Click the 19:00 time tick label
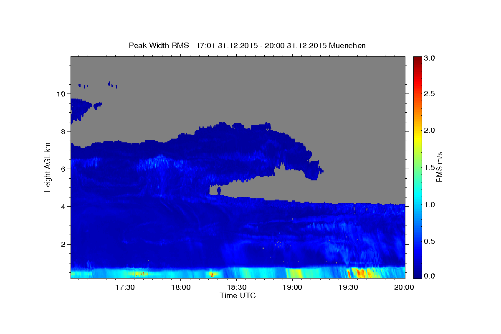501x334 pixels. point(292,288)
